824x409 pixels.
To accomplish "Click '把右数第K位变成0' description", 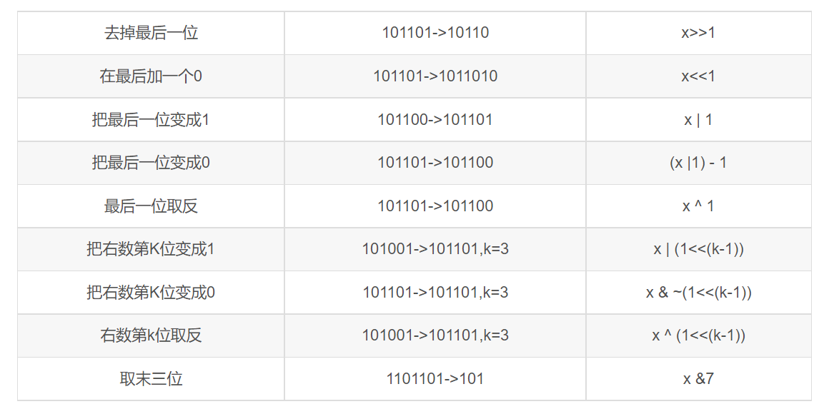I will tap(151, 293).
